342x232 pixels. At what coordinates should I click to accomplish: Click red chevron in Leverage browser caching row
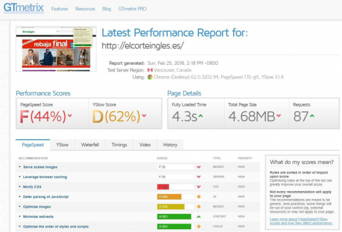click(199, 177)
